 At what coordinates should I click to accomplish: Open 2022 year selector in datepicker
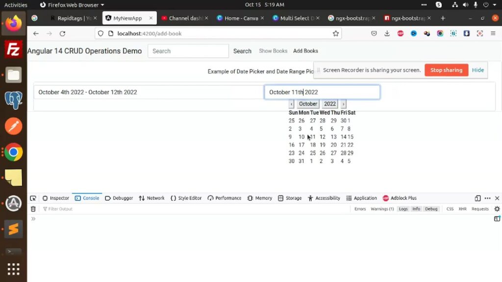[x=330, y=104]
